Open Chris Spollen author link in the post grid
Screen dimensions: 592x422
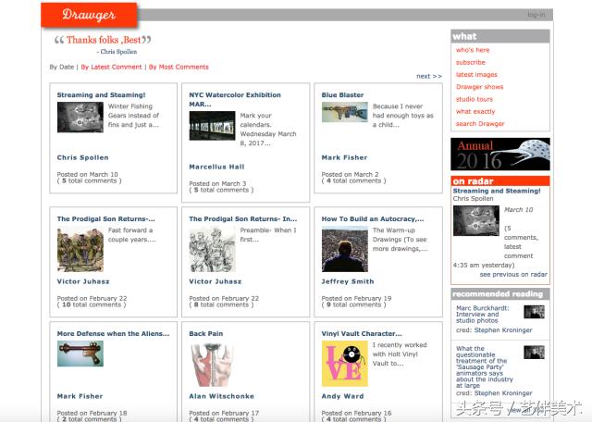point(82,157)
